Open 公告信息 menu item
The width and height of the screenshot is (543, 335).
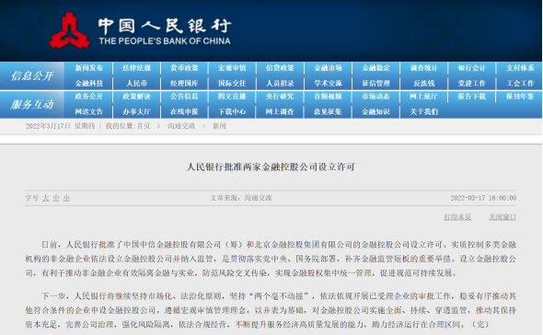(184, 97)
